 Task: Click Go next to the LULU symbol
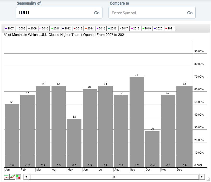point(97,13)
